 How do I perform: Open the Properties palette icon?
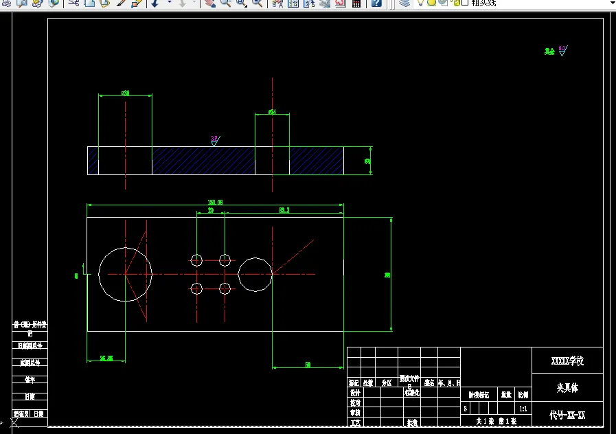(277, 3)
